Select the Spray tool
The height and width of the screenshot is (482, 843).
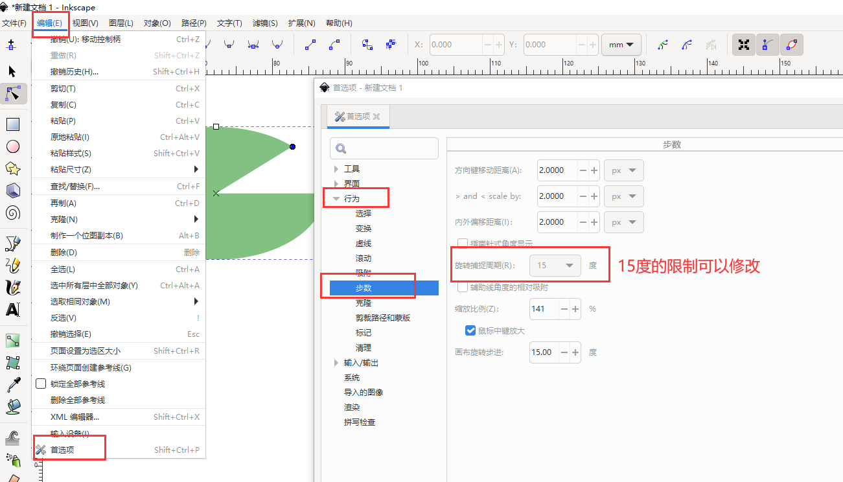tap(12, 460)
